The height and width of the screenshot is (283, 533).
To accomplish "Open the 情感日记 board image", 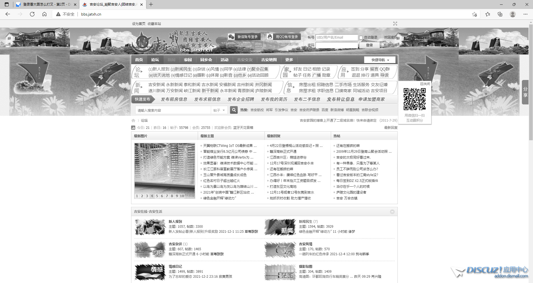I will (x=150, y=272).
